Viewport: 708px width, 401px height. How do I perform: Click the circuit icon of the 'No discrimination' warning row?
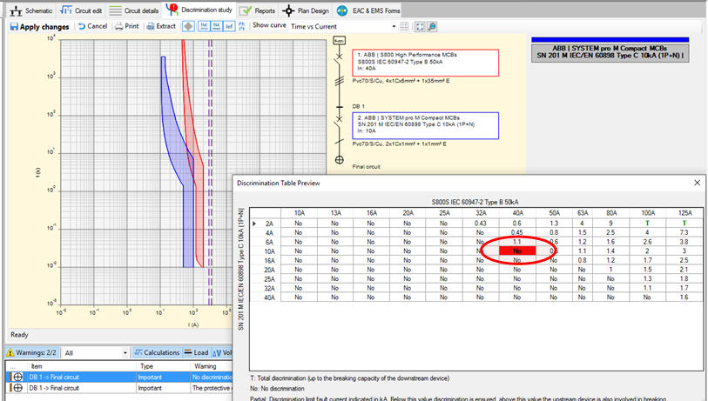click(17, 378)
